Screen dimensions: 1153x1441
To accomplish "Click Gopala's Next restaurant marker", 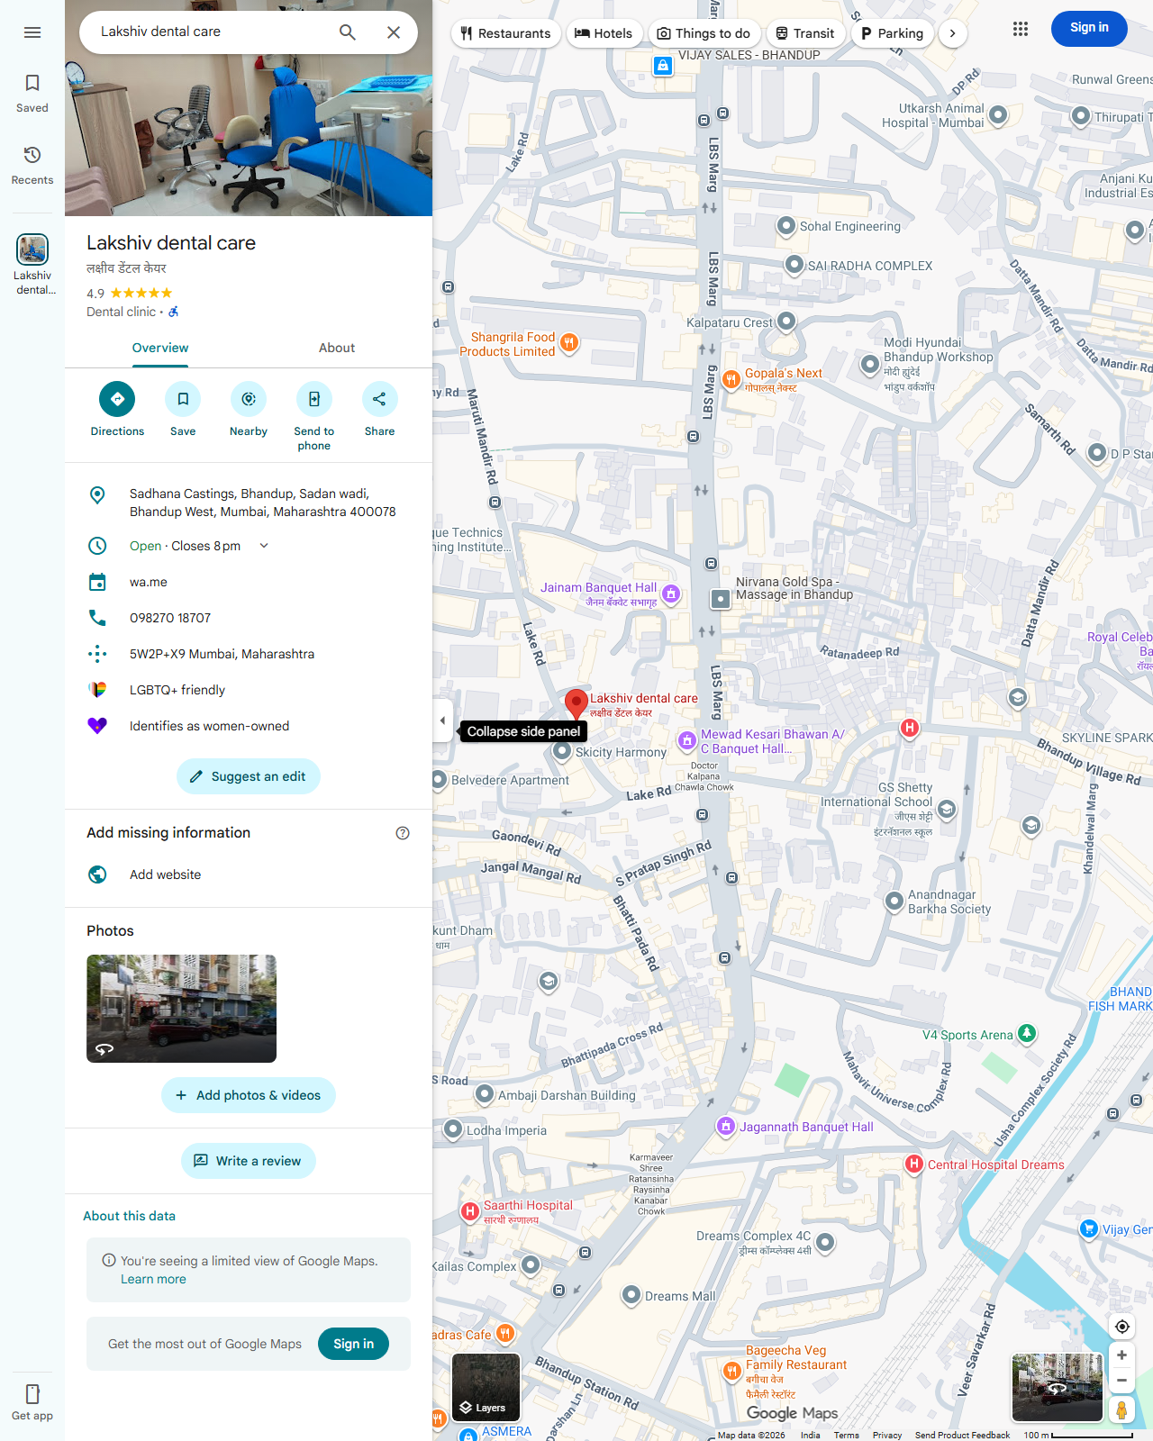I will pos(731,379).
